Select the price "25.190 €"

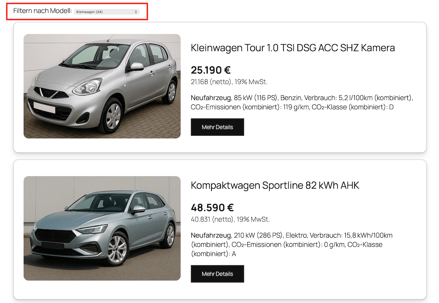click(211, 70)
